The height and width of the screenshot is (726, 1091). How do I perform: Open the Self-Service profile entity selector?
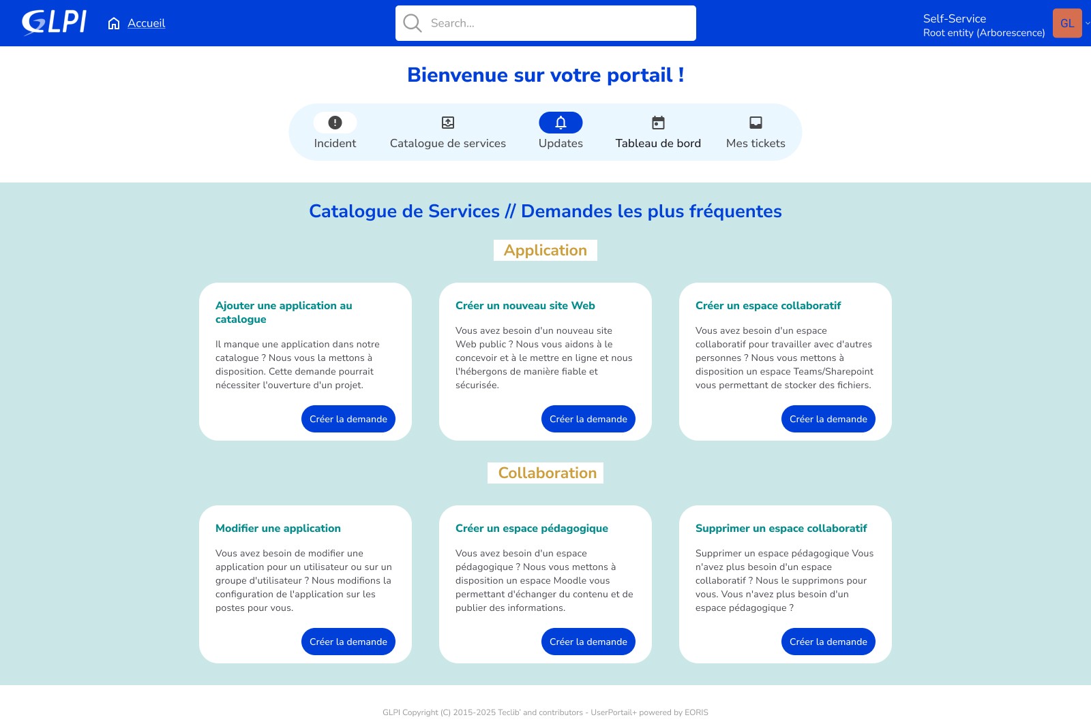click(983, 25)
